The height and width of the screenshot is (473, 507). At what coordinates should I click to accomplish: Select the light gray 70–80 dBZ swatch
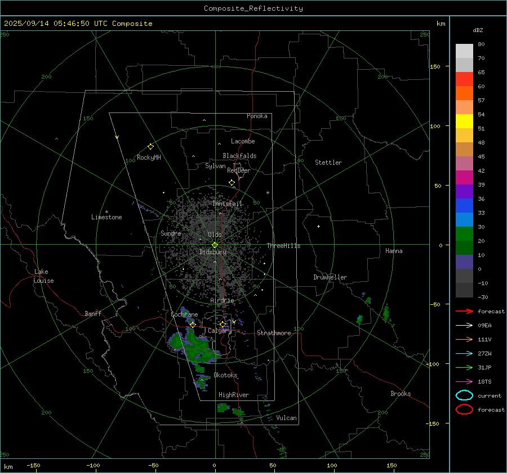tap(464, 51)
